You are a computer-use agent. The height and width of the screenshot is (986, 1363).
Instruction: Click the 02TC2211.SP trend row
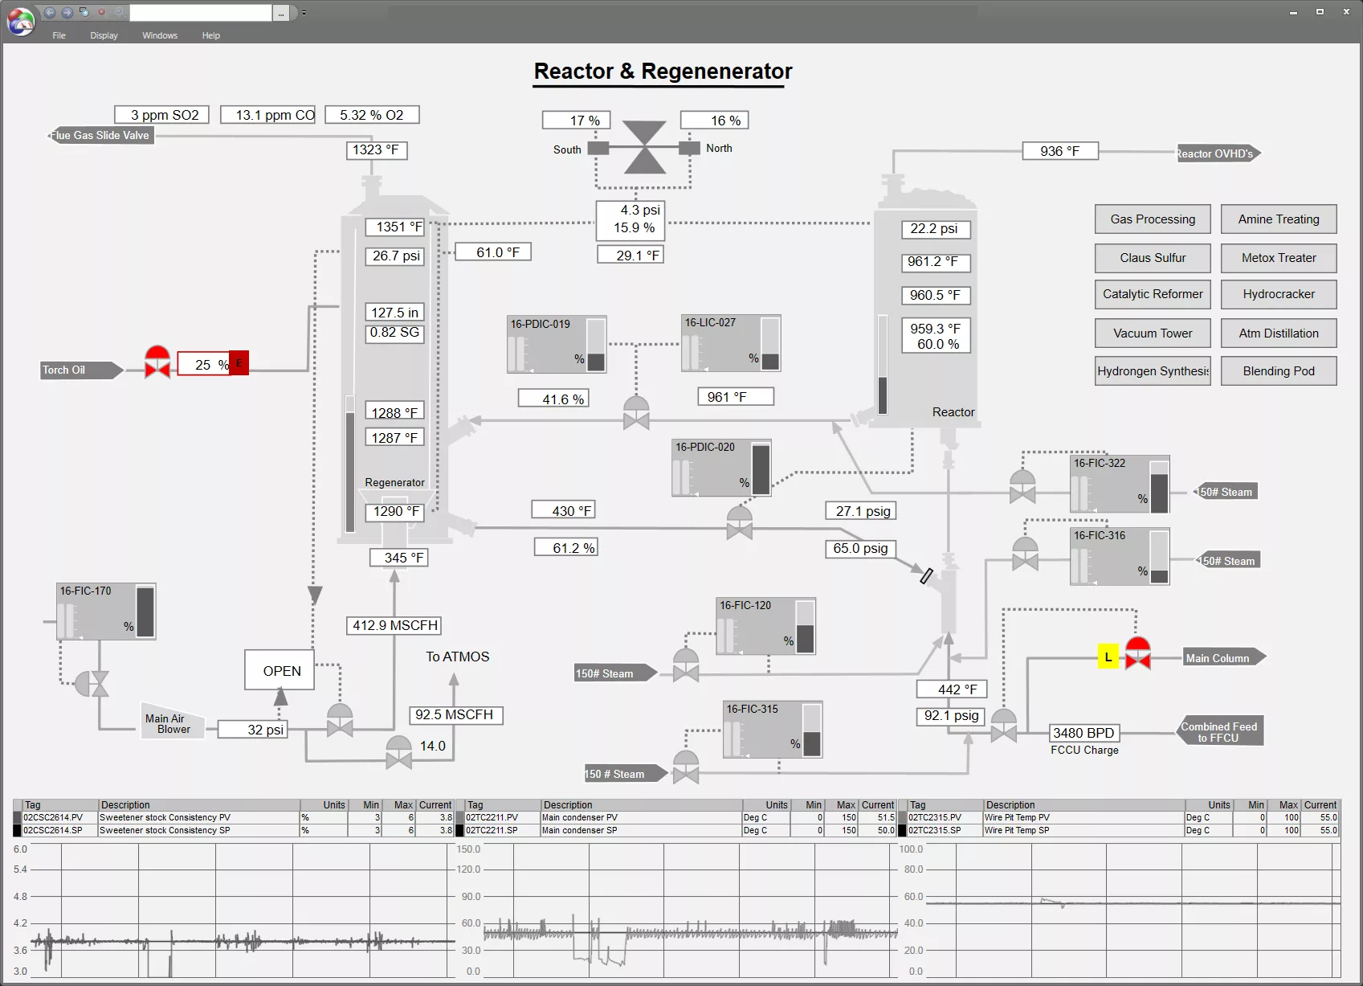pyautogui.click(x=675, y=830)
